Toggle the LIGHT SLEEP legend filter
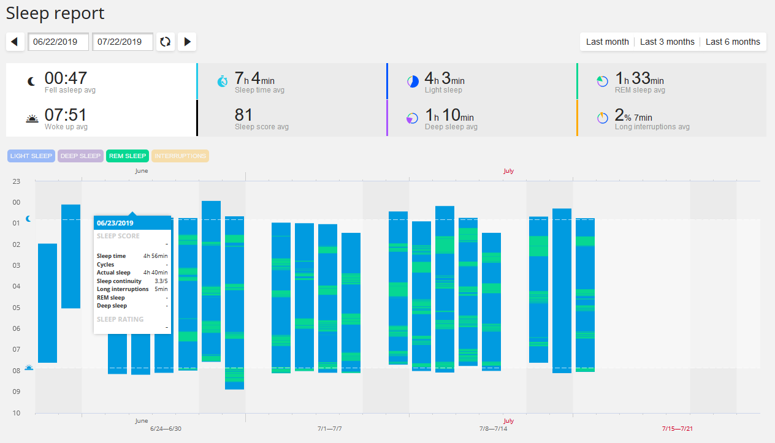The height and width of the screenshot is (443, 775). pyautogui.click(x=31, y=156)
